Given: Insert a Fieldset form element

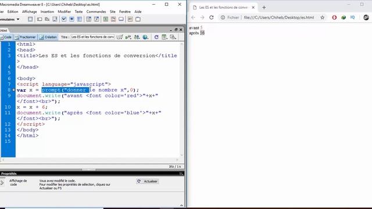Looking at the screenshot, I should coord(138,19).
